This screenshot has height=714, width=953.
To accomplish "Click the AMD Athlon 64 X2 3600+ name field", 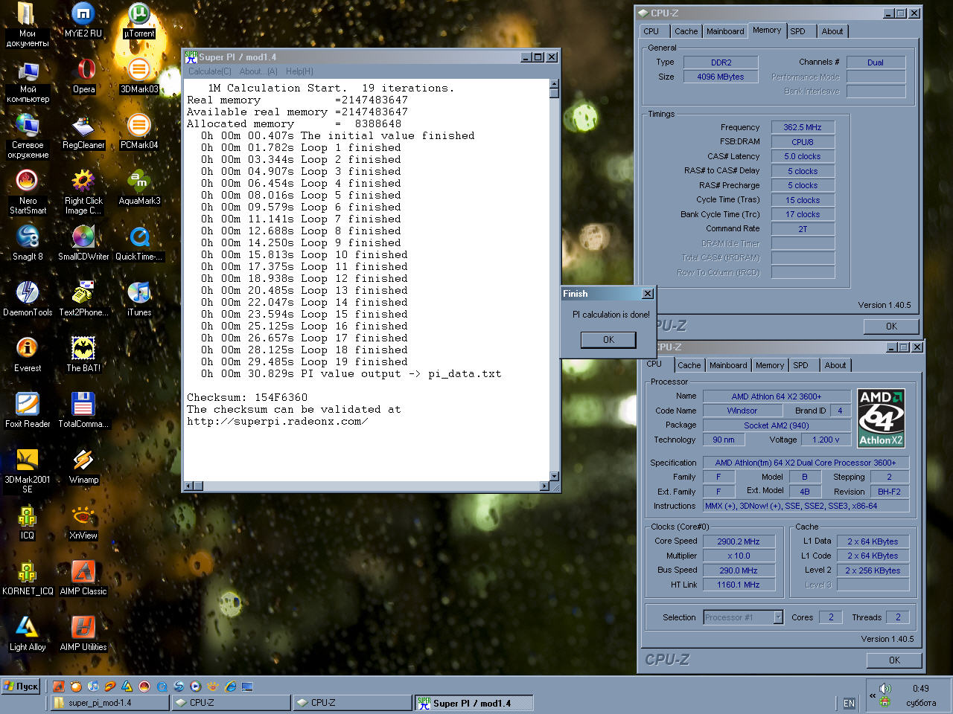I will click(x=777, y=396).
